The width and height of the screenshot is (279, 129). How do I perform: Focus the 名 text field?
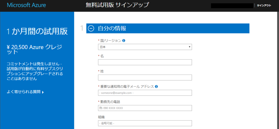[145, 62]
